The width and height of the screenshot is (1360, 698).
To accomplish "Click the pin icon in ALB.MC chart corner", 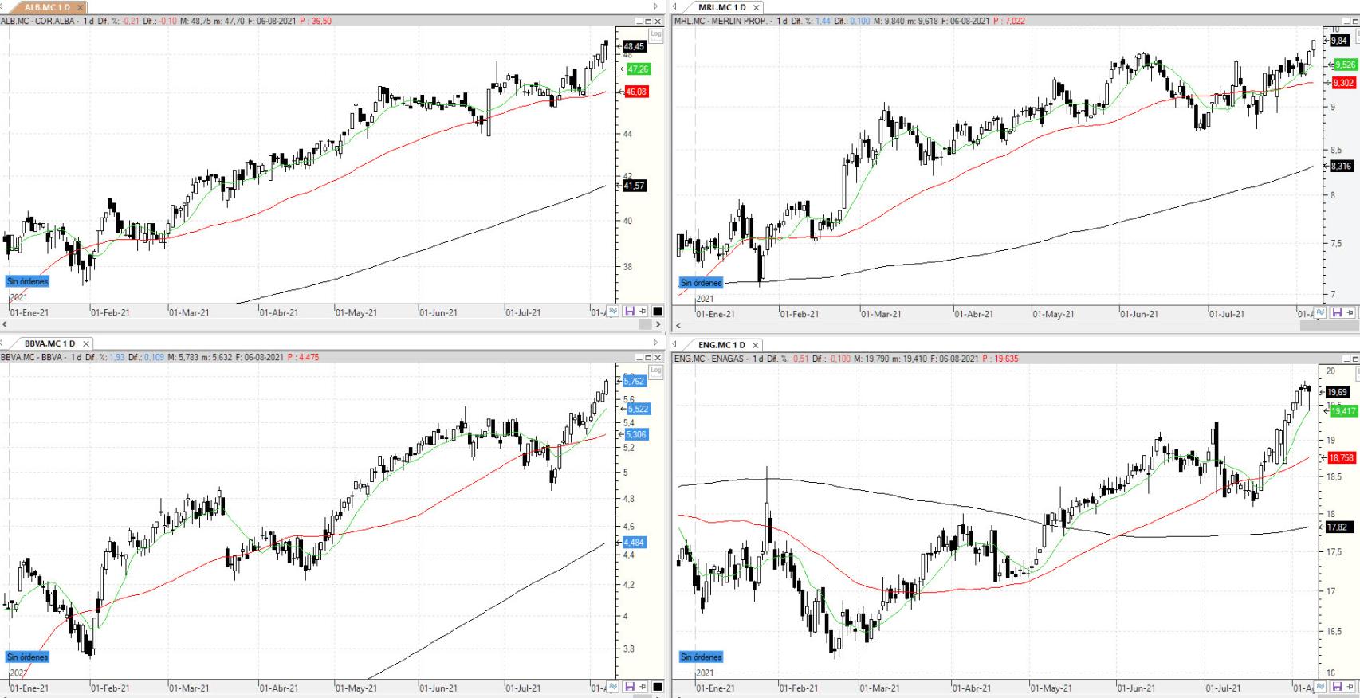I will pos(643,312).
